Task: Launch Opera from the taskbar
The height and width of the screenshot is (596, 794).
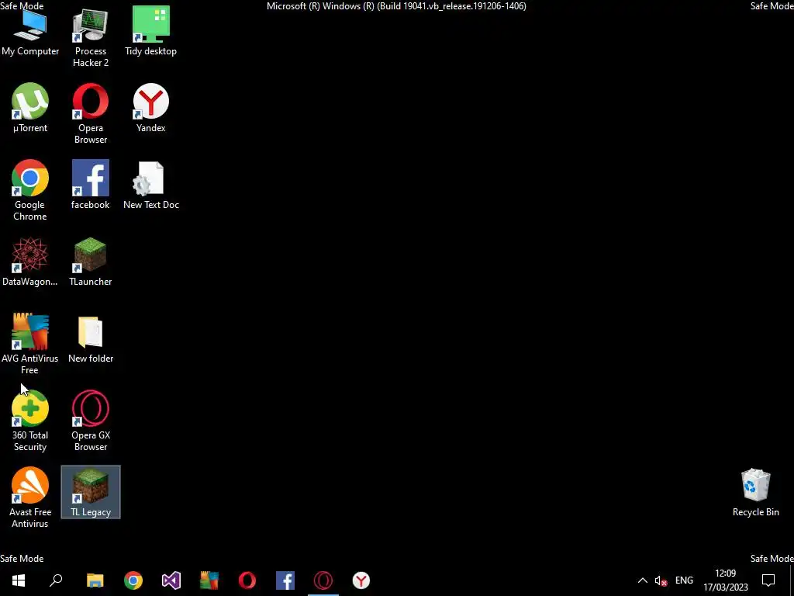Action: [x=247, y=580]
